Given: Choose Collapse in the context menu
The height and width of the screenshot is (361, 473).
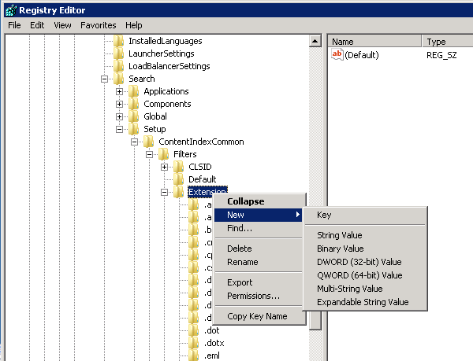Looking at the screenshot, I should coord(259,201).
